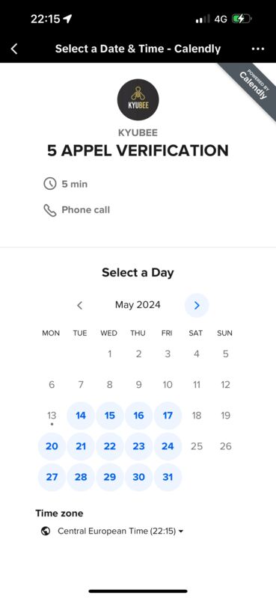This screenshot has width=276, height=598.
Task: Select May 17 on the calendar
Action: click(168, 416)
